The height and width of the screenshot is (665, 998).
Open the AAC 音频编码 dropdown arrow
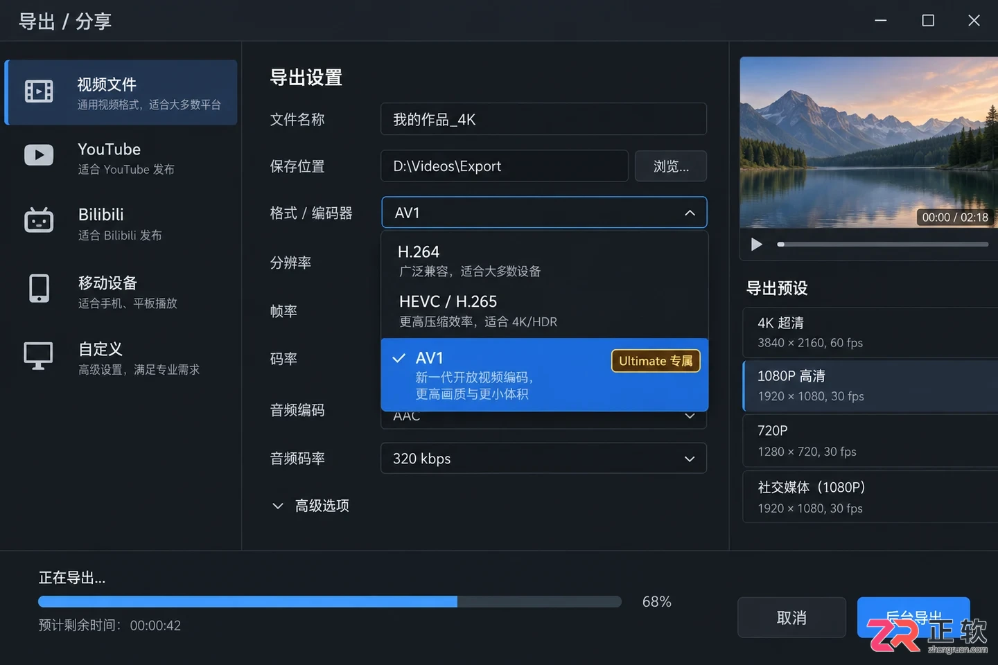click(690, 416)
